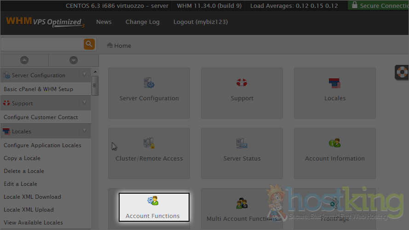Open the Multi Account Functions icon tile
The width and height of the screenshot is (409, 230).
pyautogui.click(x=242, y=209)
